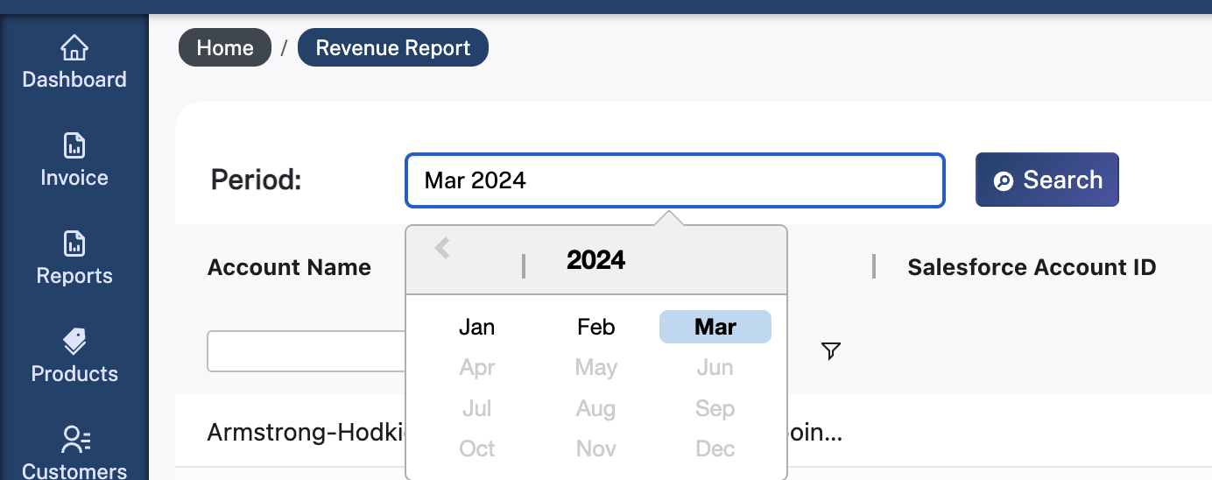Click the filter funnel icon
The height and width of the screenshot is (480, 1212).
[x=831, y=351]
